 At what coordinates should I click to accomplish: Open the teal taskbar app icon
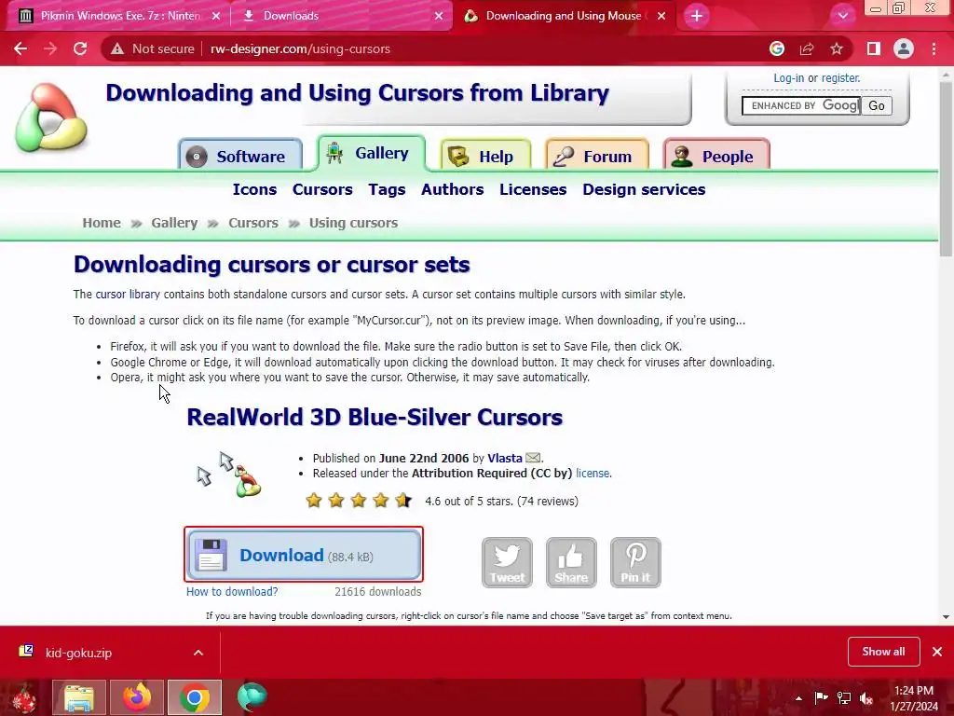tap(252, 697)
